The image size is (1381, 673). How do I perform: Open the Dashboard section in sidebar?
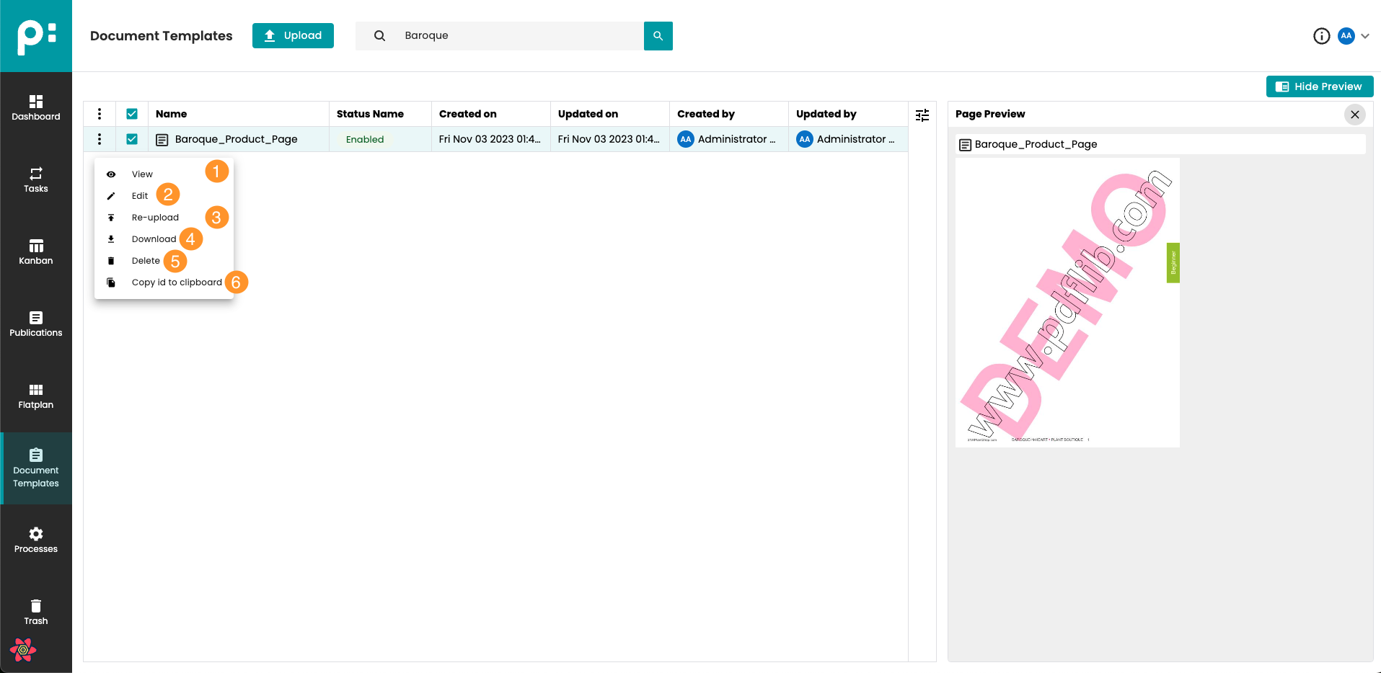[35, 107]
